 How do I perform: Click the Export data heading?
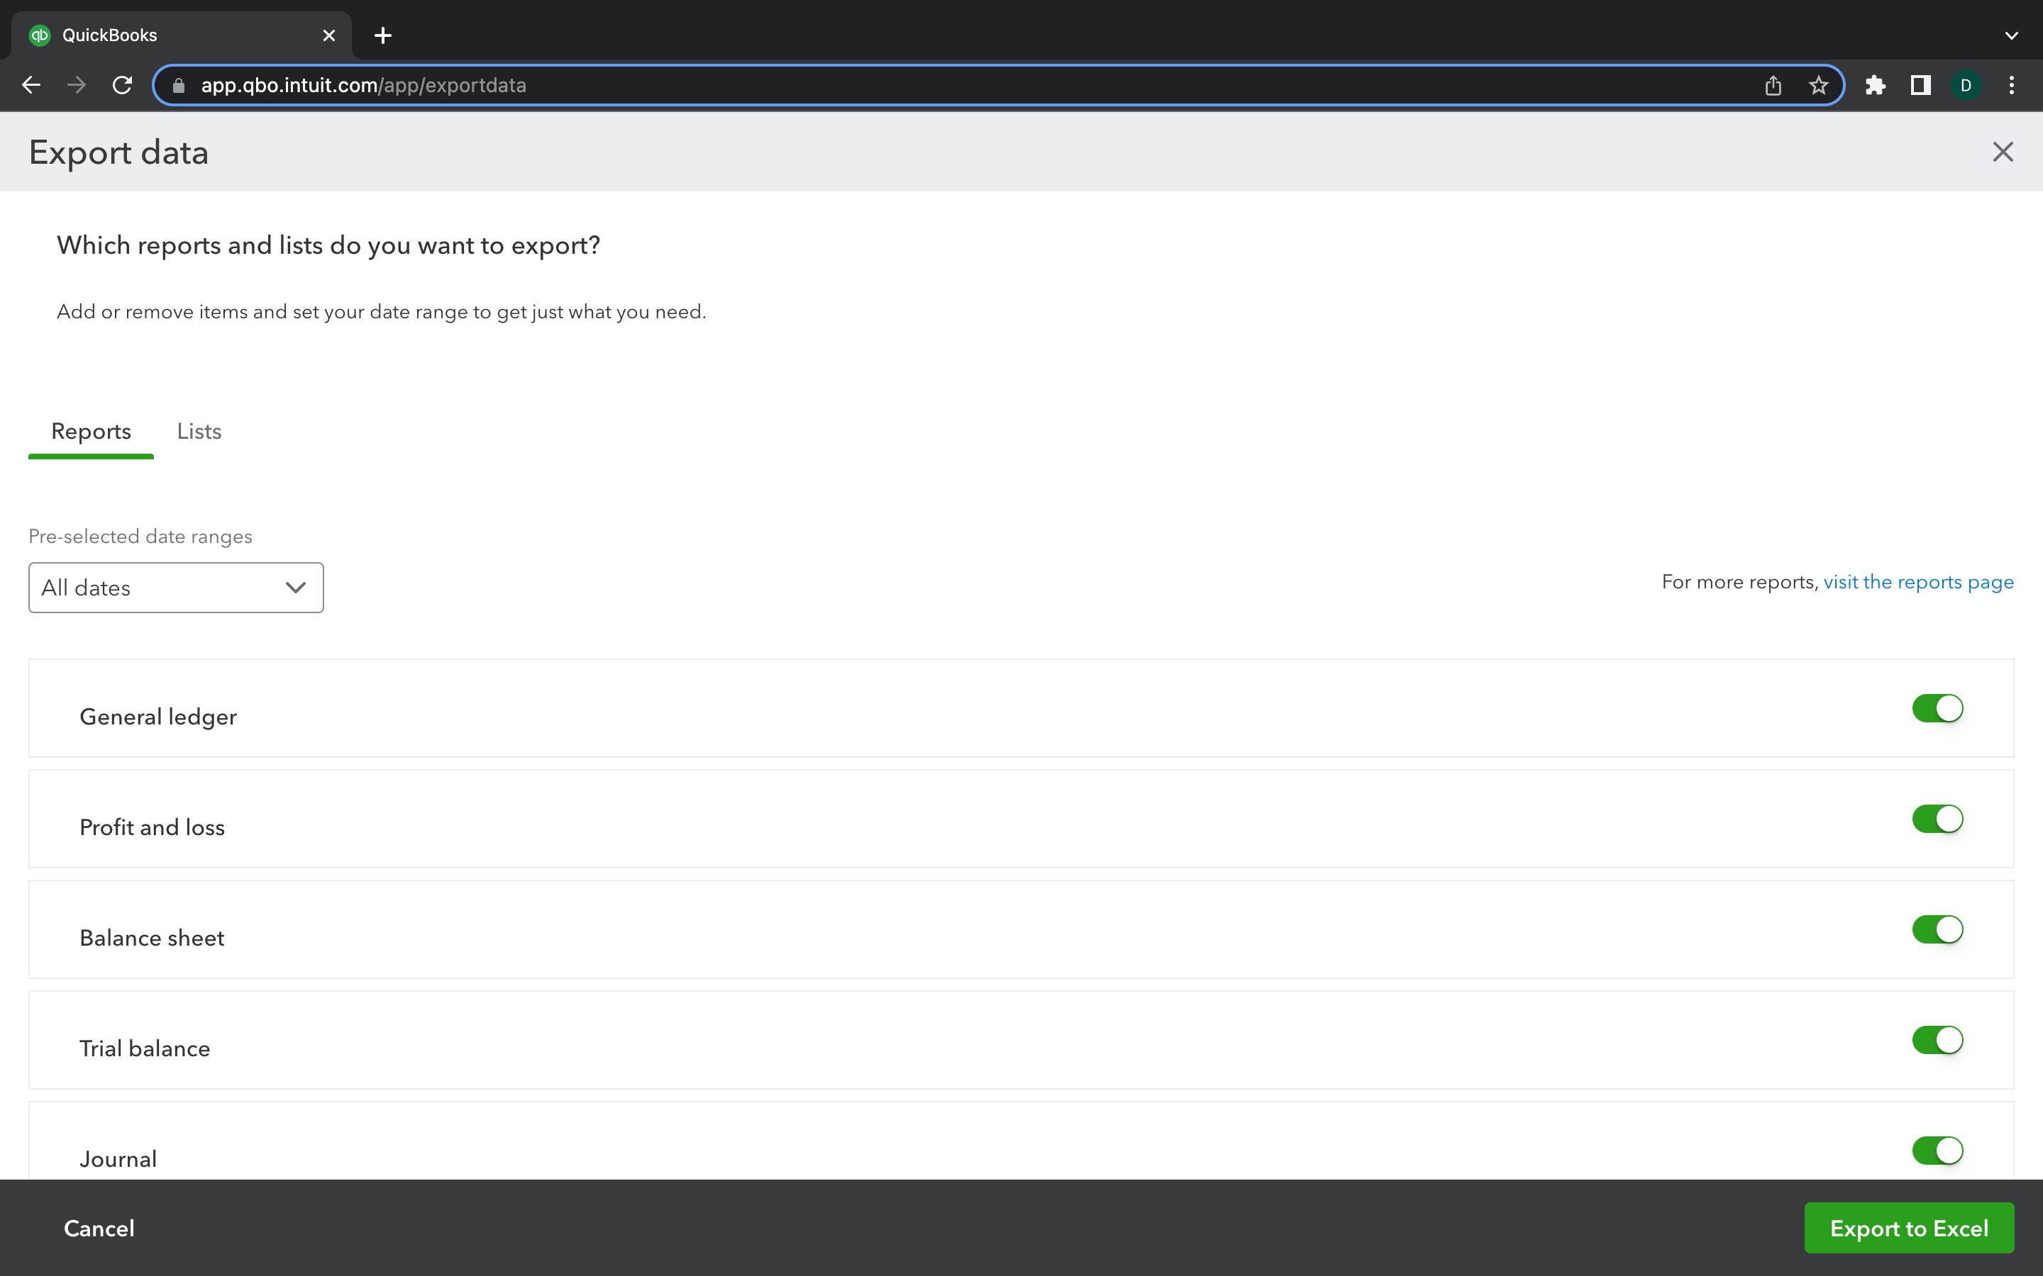(x=118, y=152)
